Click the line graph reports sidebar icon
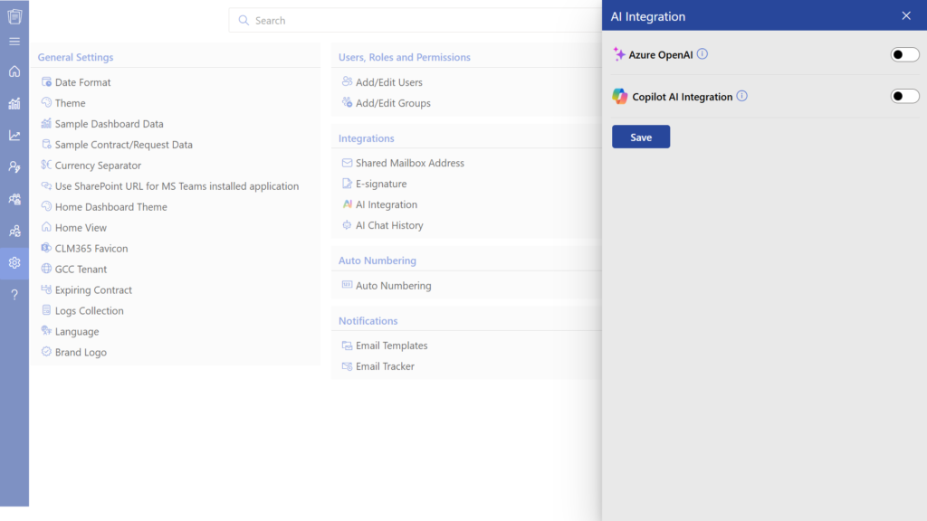 (14, 136)
